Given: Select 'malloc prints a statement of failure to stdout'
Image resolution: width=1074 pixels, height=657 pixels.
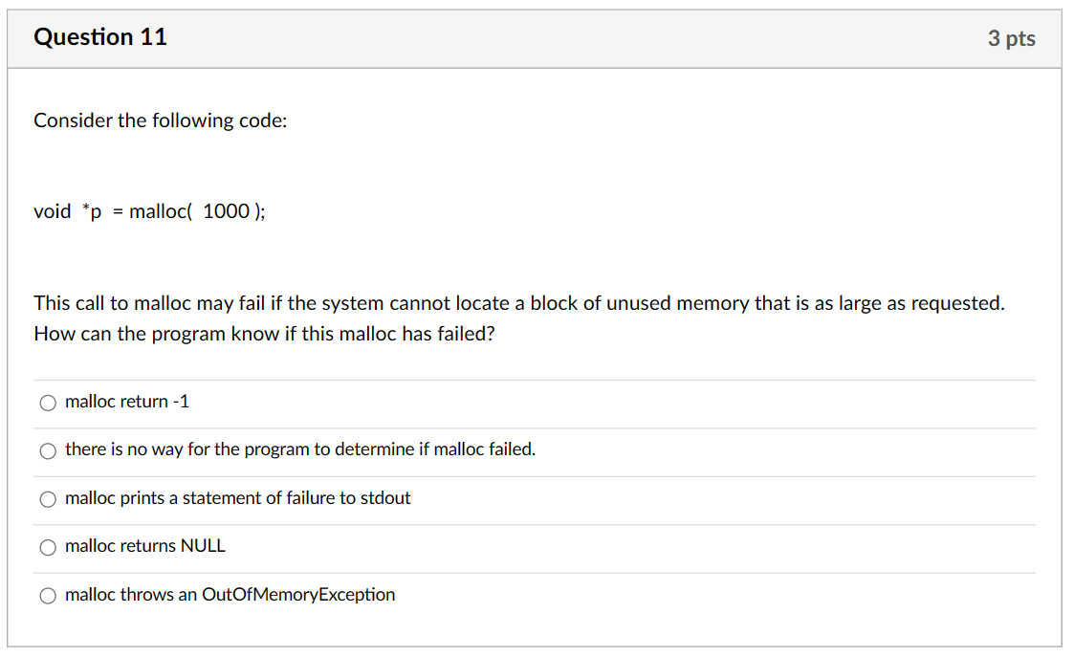Looking at the screenshot, I should click(x=48, y=499).
